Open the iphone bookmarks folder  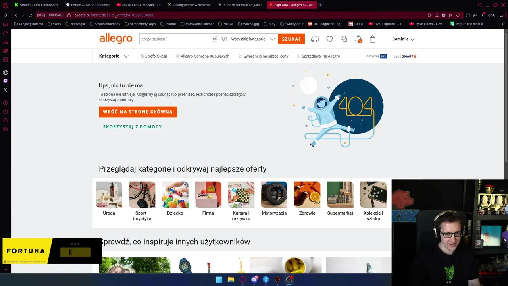coord(168,24)
